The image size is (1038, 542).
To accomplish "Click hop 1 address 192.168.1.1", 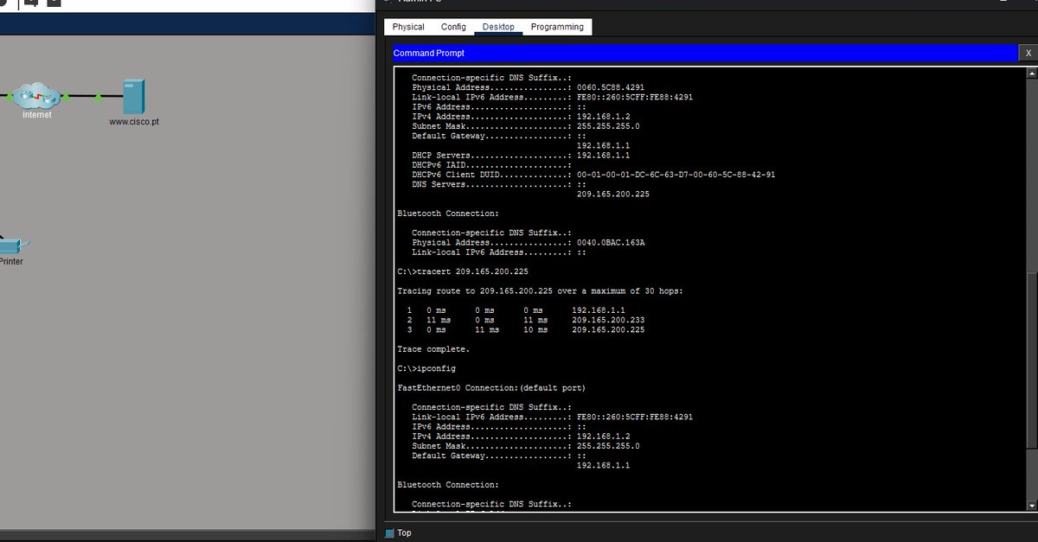I will pos(599,310).
